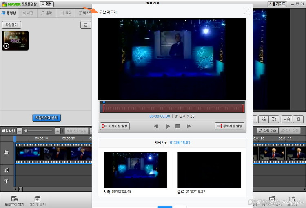
Task: Click 타임라인에 넣기 button
Action: pyautogui.click(x=47, y=118)
